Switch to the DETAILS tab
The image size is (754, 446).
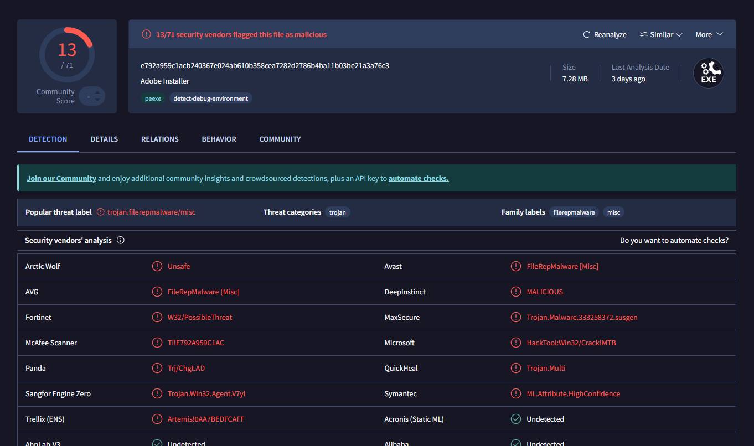click(104, 139)
